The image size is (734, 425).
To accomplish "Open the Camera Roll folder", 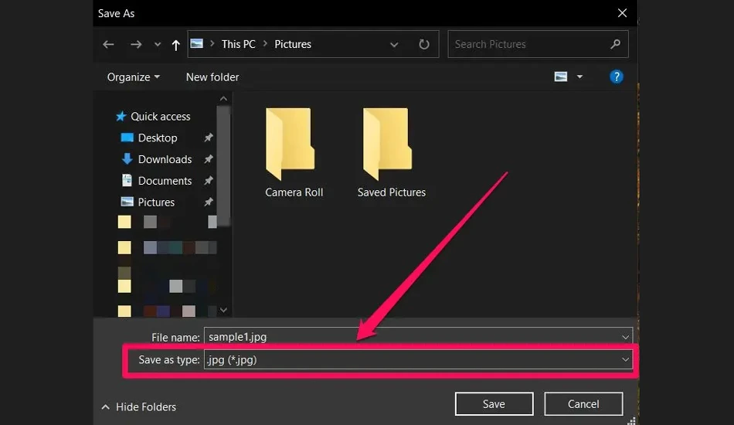I will 294,152.
